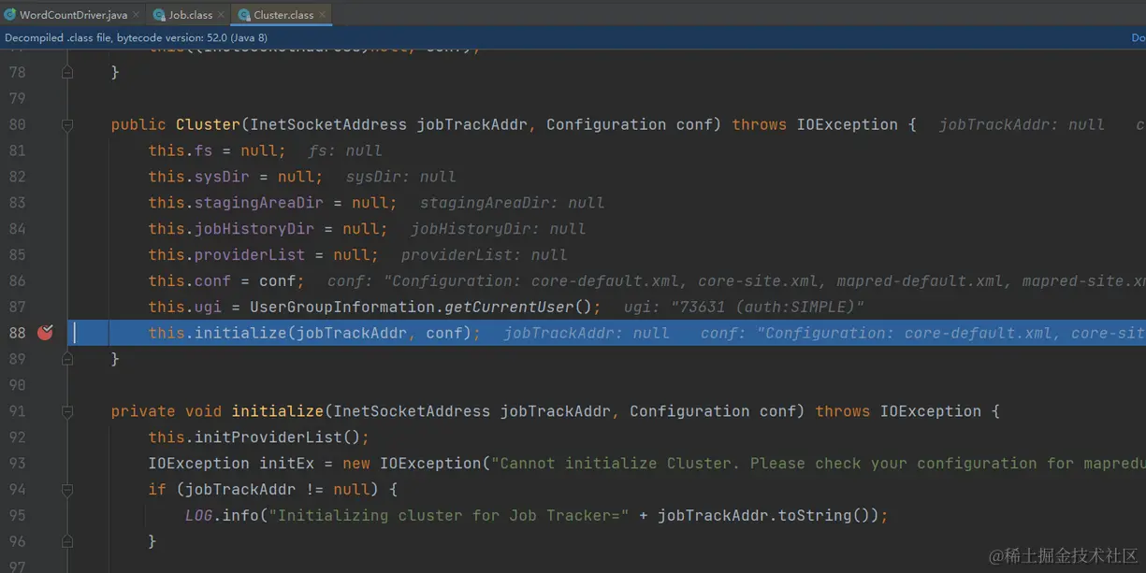
Task: Click 'this.fs = null;' statement
Action: [x=217, y=150]
